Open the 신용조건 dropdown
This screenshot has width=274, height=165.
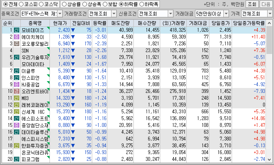[x=170, y=14]
